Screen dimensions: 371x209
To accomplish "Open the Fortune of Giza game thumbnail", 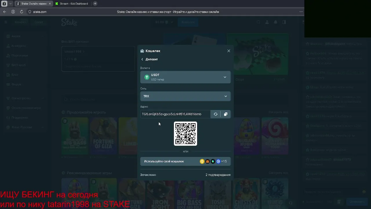I will point(103,136).
